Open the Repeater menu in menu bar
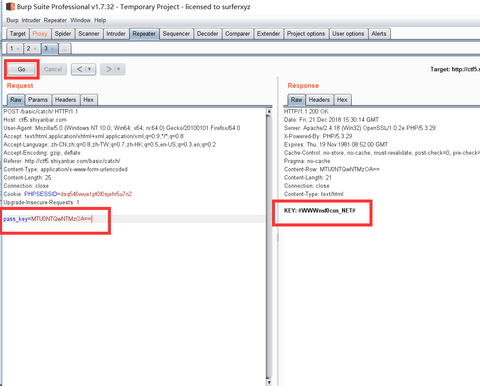The width and height of the screenshot is (480, 386). [x=55, y=20]
